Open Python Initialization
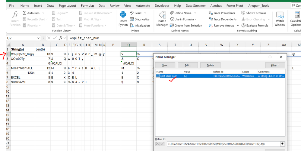Screen dimensions: 301x151 tap(140, 26)
